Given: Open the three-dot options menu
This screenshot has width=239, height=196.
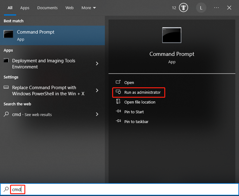Looking at the screenshot, I should (216, 8).
